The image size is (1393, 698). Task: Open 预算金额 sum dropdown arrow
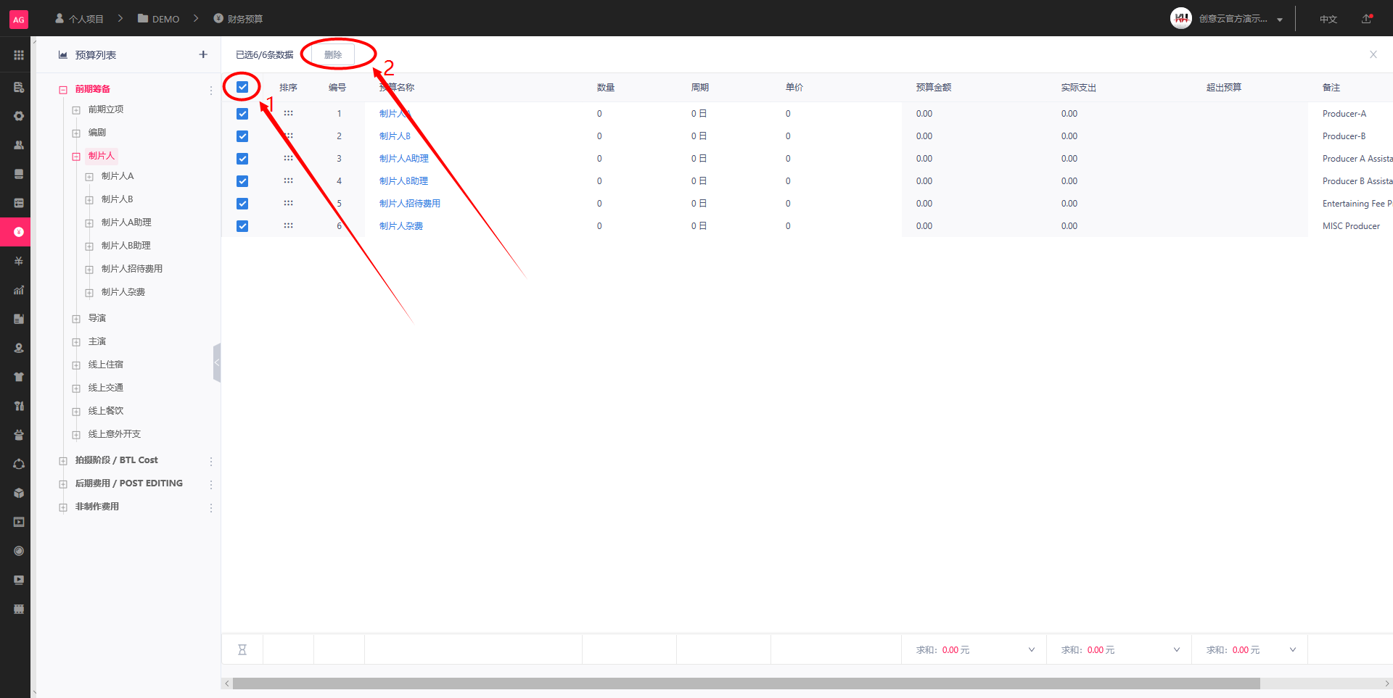(1032, 650)
